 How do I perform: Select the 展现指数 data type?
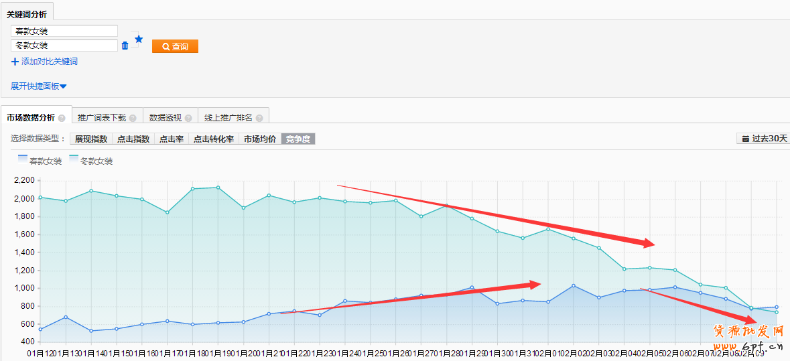[x=90, y=139]
